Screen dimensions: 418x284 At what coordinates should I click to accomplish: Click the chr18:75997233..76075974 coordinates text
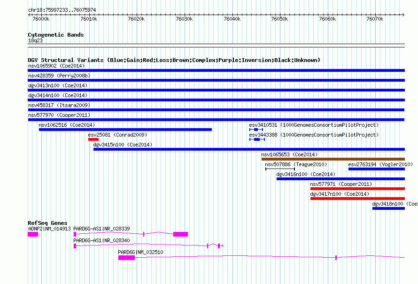point(62,10)
